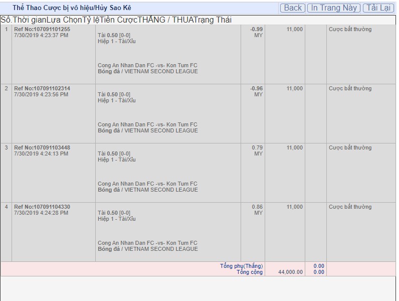Click the Tổng cộng total label

[250, 272]
